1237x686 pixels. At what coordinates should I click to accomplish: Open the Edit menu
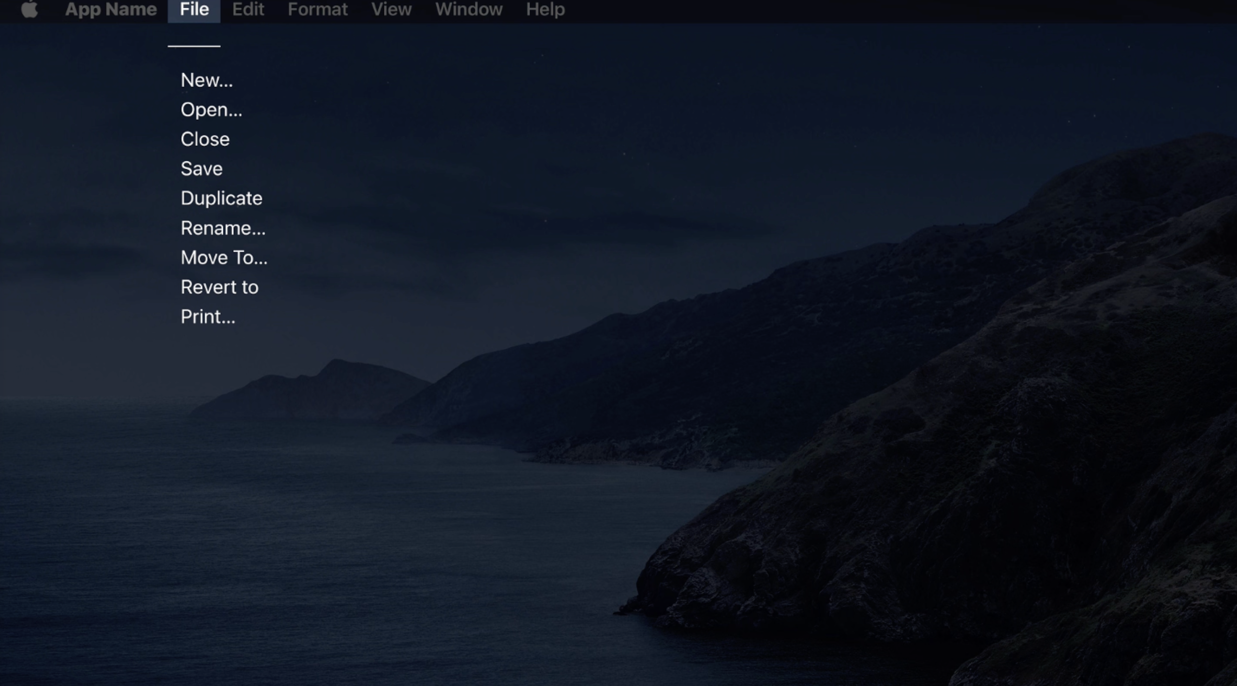click(x=248, y=9)
